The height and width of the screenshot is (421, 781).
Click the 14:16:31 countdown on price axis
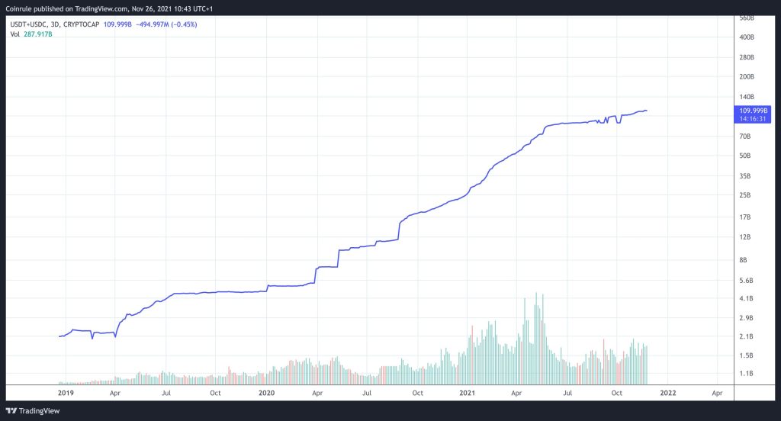(x=753, y=119)
